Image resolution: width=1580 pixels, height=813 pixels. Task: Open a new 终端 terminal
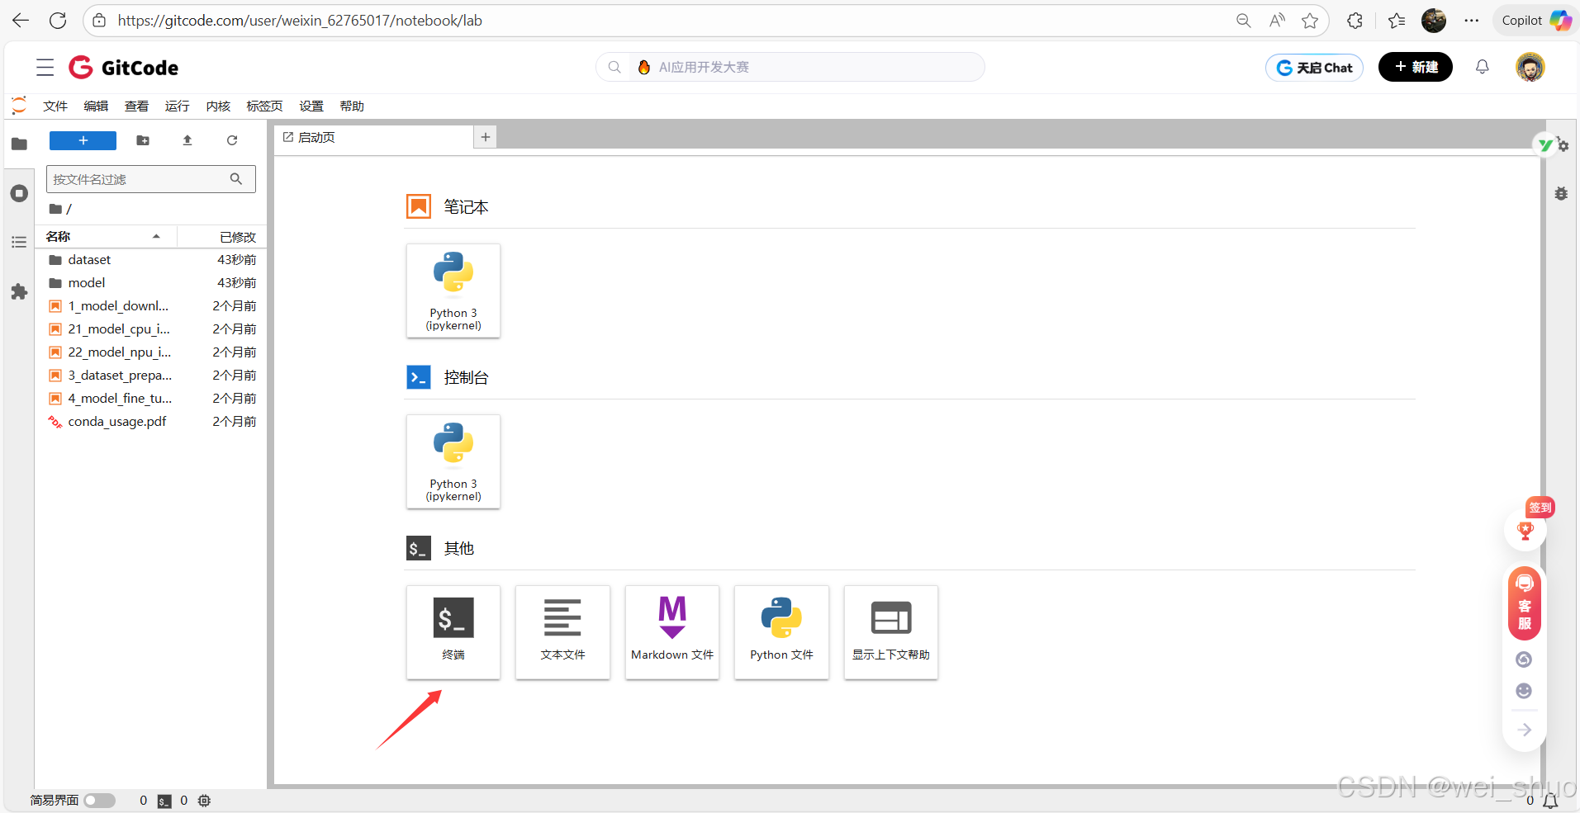coord(453,632)
